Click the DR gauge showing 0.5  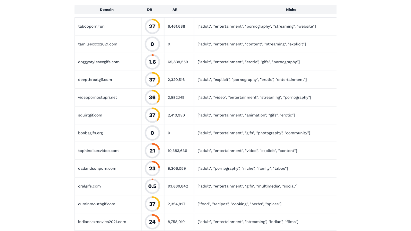point(152,186)
